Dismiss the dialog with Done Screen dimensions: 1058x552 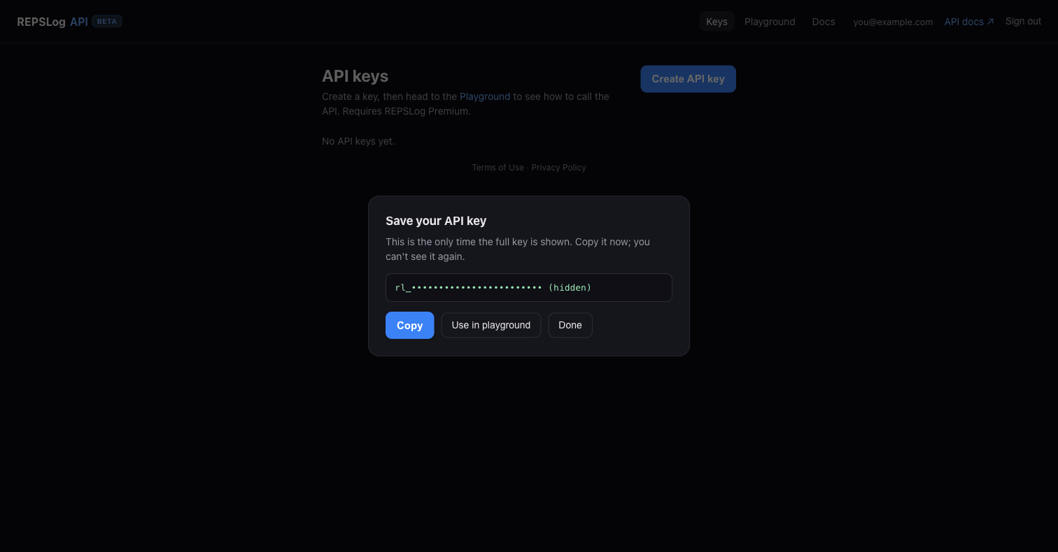[x=570, y=325]
